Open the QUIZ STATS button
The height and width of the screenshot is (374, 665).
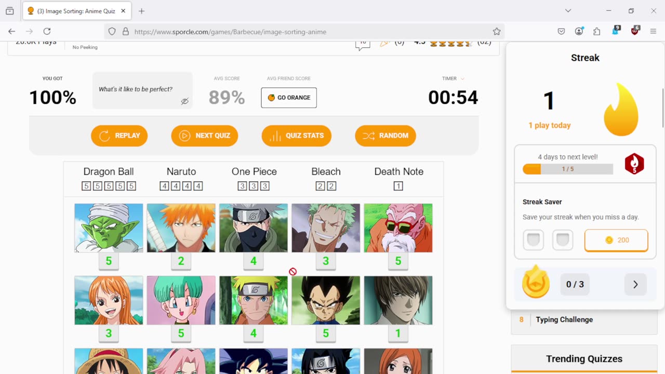(x=296, y=136)
